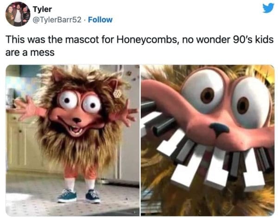
Task: Open the @TylerBarr52 handle link
Action: 57,19
